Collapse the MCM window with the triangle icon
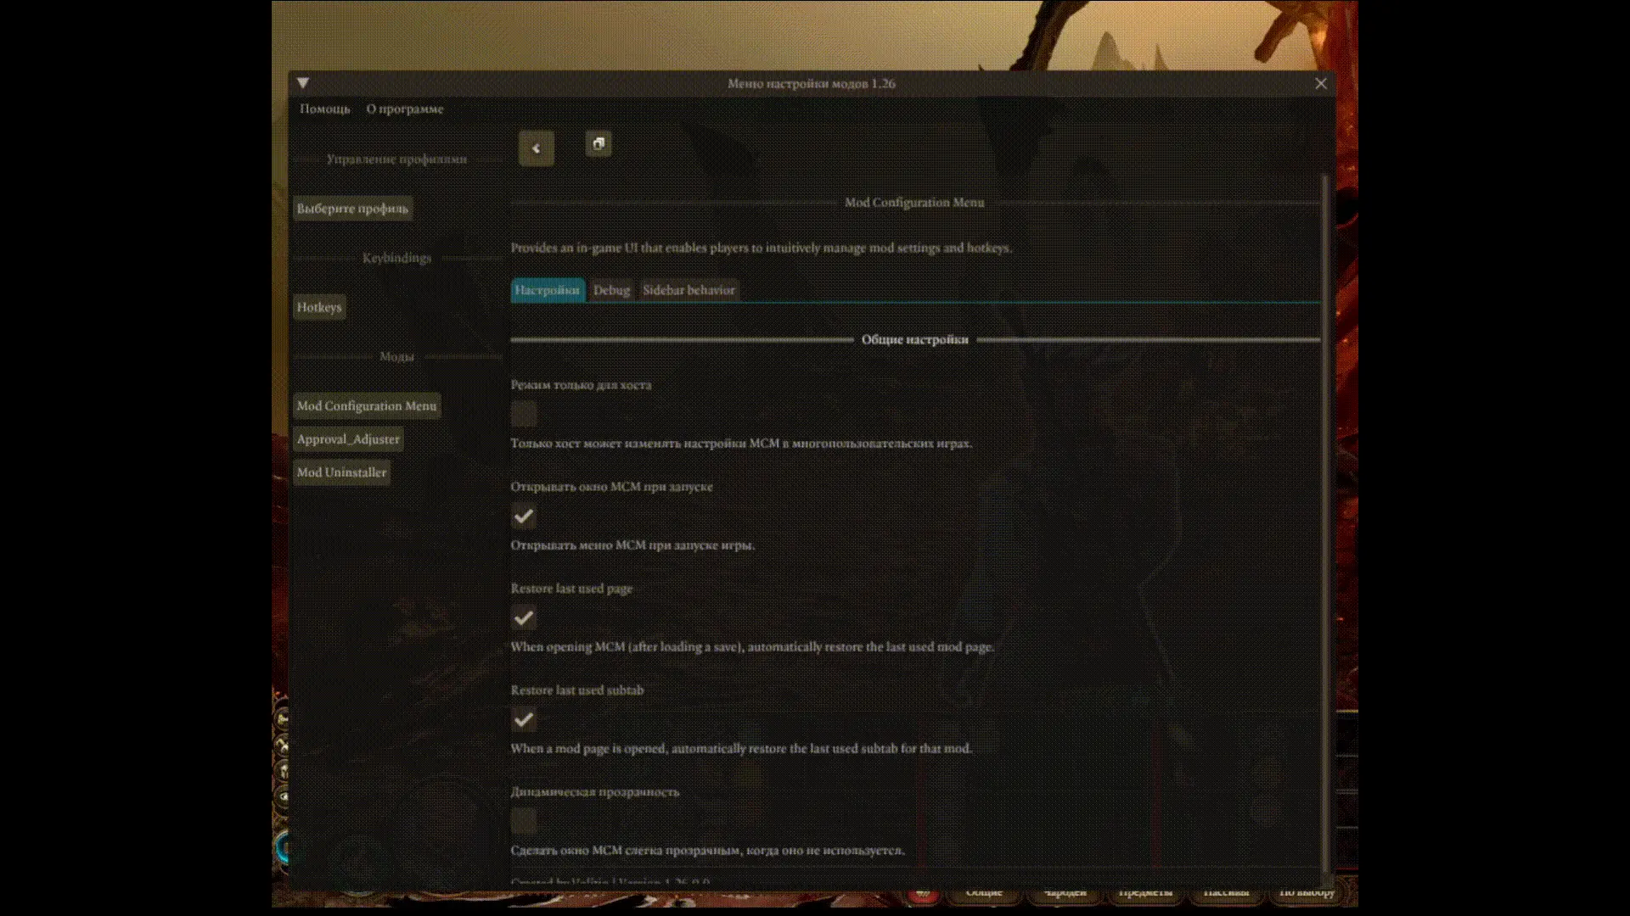This screenshot has width=1630, height=916. [x=303, y=83]
